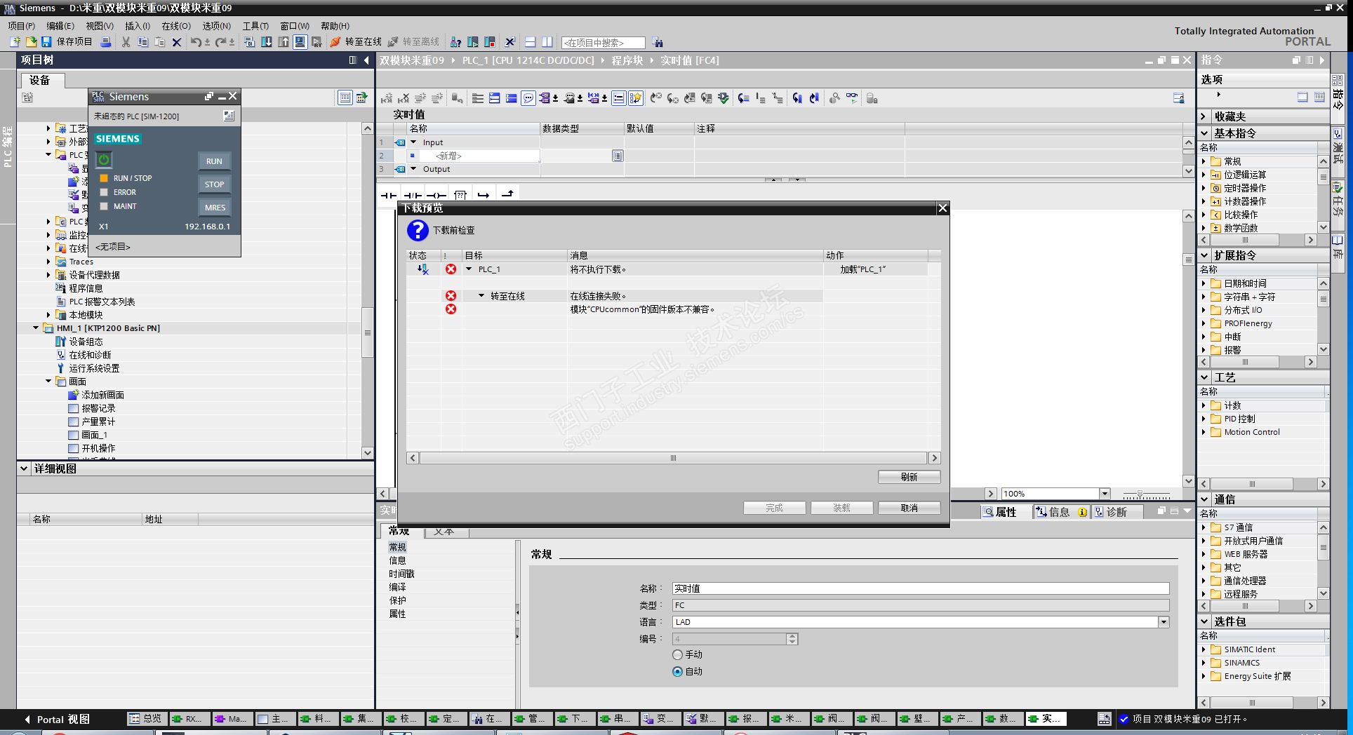Click the RUN button in PLCSIM
The width and height of the screenshot is (1353, 735).
214,161
